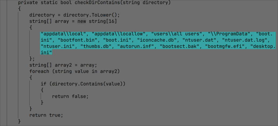Click the private keyword in the method signature

[x=26, y=3]
